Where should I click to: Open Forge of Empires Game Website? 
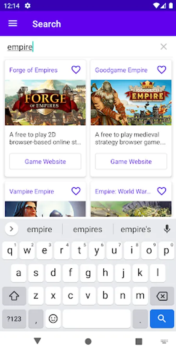pos(45,162)
